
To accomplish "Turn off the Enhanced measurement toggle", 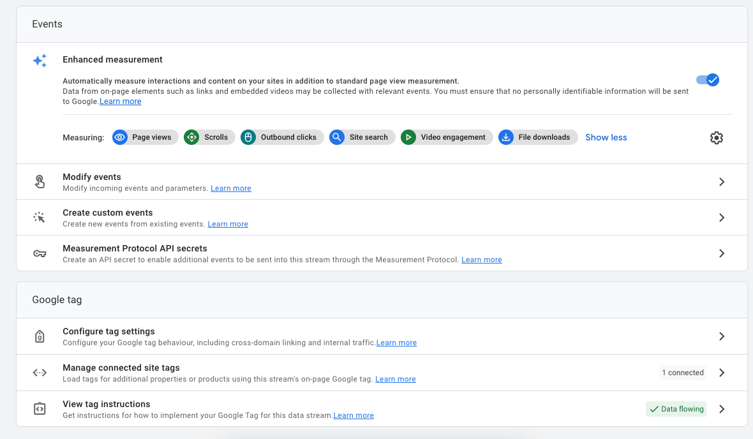I will pos(708,80).
